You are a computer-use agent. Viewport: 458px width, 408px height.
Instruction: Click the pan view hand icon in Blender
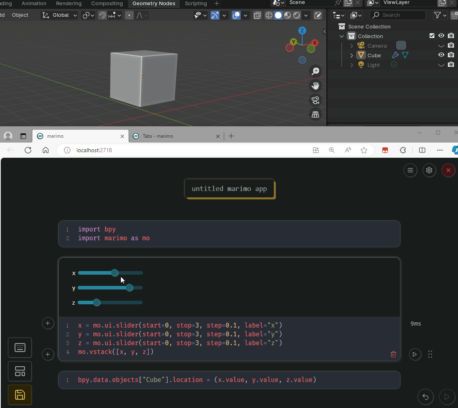click(x=315, y=86)
